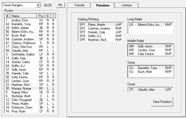Click closer Claudio, Alex

(x=150, y=90)
